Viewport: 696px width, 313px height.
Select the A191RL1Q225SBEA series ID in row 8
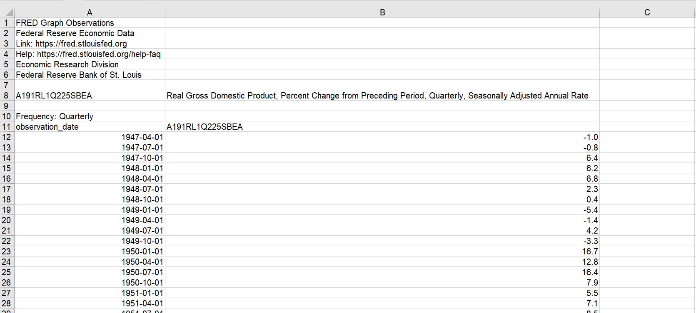coord(54,96)
